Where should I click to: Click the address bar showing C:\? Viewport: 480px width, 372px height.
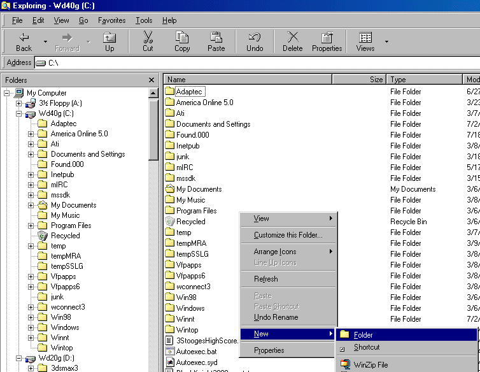(x=257, y=63)
